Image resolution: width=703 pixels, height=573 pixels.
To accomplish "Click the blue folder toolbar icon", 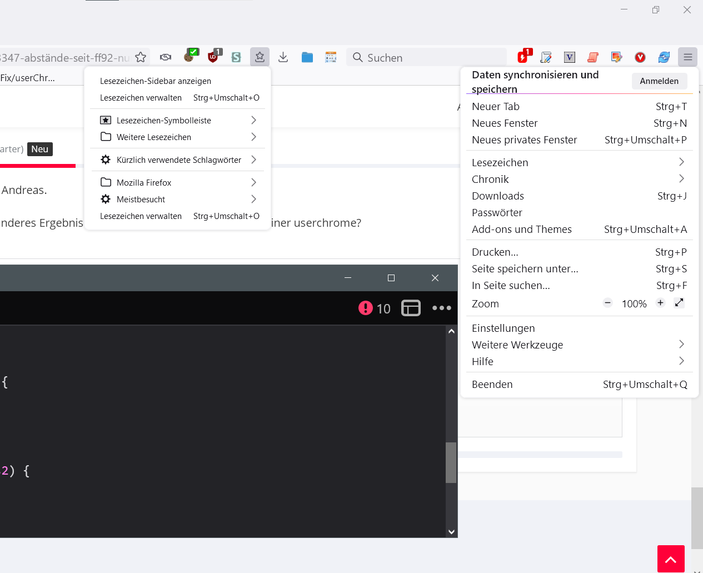I will [307, 57].
